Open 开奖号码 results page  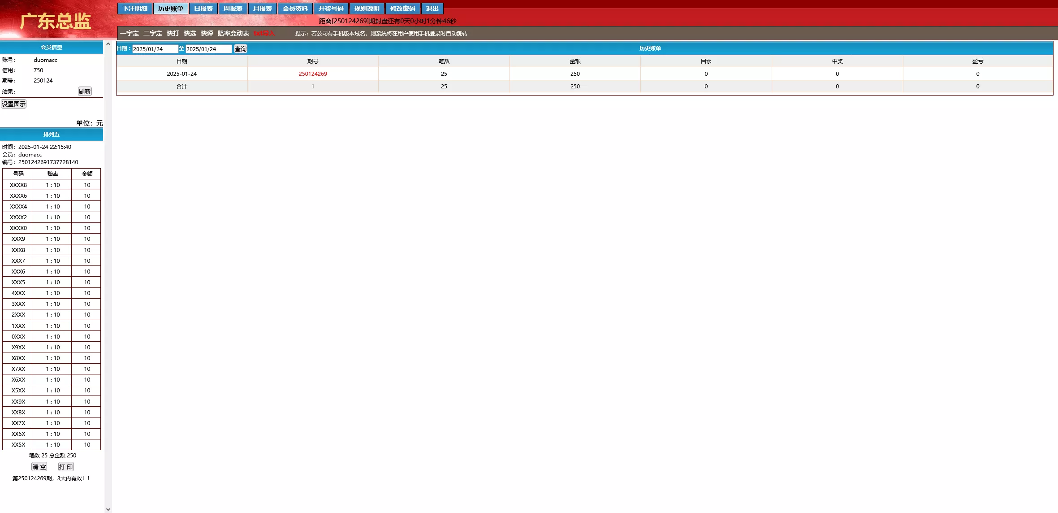331,9
